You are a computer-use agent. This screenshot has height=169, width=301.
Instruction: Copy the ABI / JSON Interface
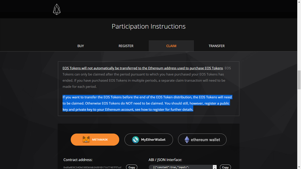point(225,167)
